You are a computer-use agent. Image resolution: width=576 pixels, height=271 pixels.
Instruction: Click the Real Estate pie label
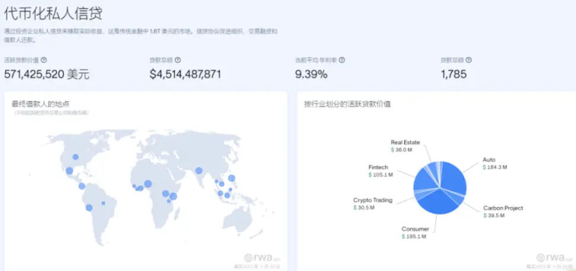point(405,142)
